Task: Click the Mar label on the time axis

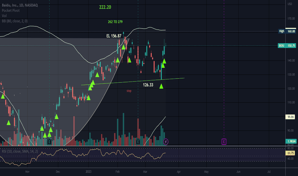Action: point(145,172)
